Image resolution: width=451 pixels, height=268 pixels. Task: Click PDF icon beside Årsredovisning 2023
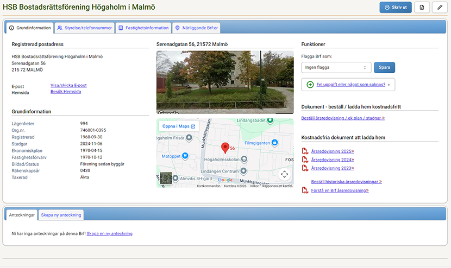(x=305, y=168)
